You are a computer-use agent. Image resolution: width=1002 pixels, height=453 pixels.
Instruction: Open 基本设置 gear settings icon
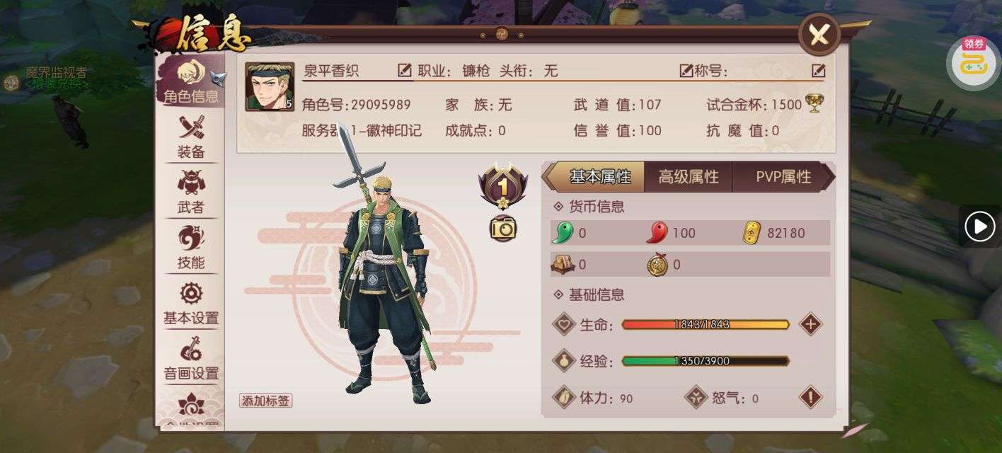click(x=191, y=303)
